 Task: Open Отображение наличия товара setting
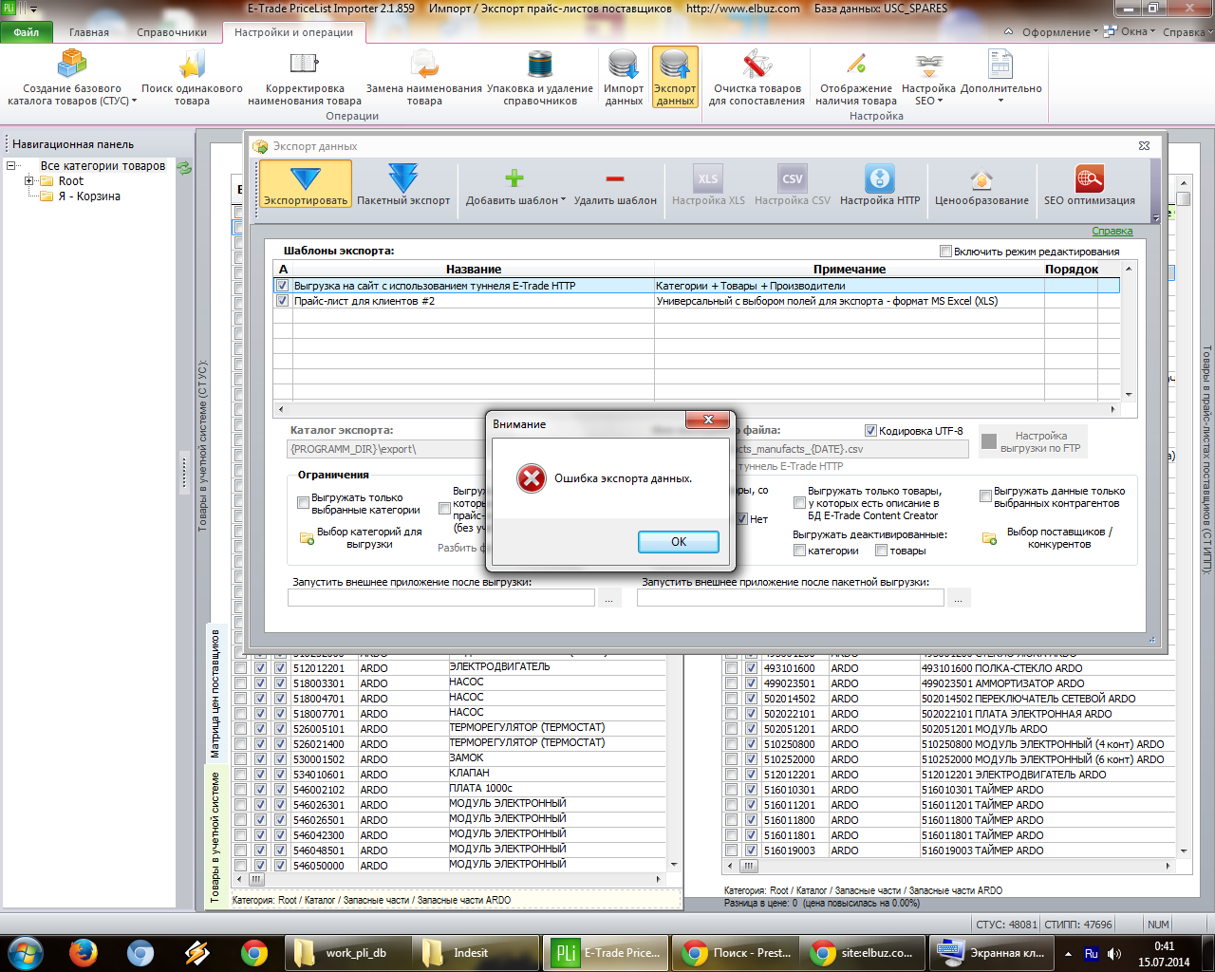(856, 78)
